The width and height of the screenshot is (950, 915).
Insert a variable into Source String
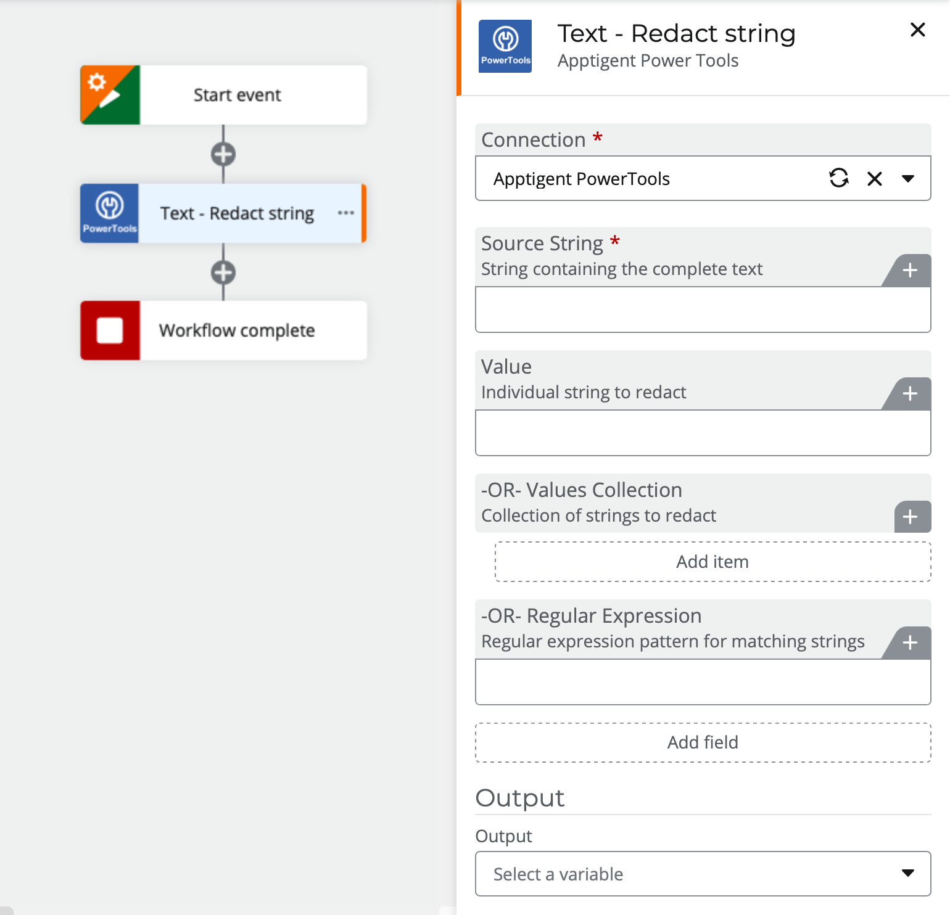(909, 270)
